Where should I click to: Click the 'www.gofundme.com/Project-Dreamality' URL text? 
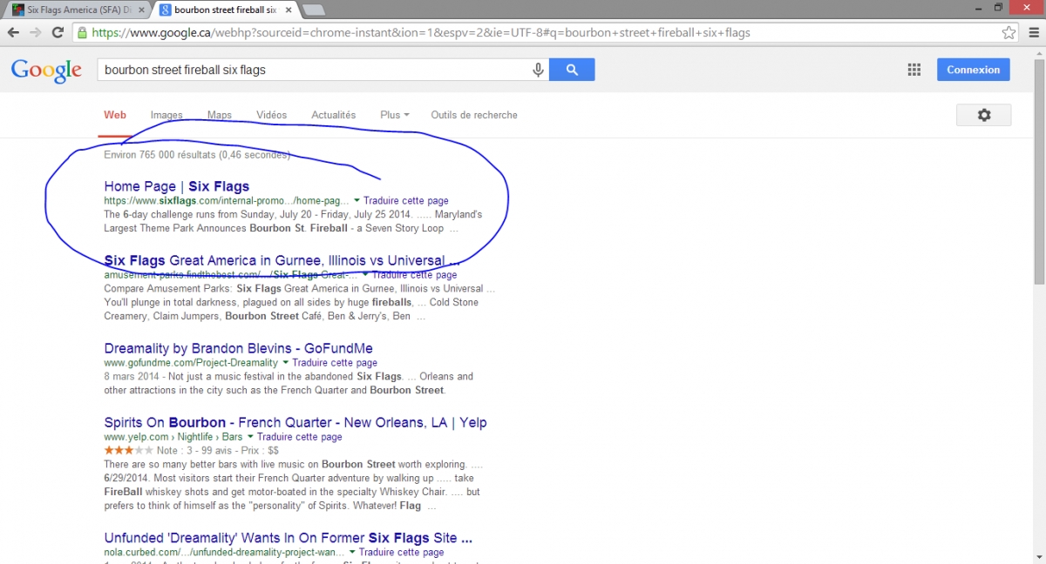tap(191, 363)
